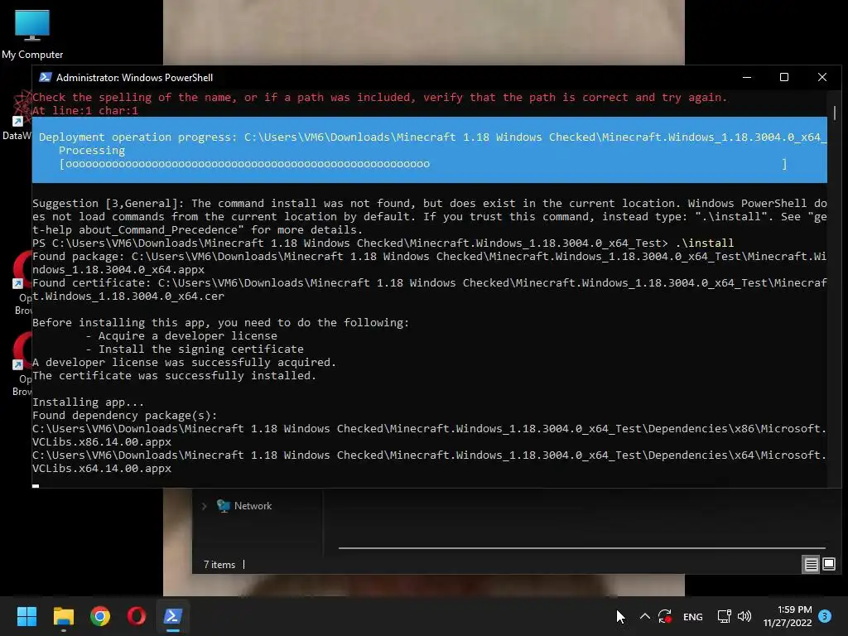The height and width of the screenshot is (636, 848).
Task: Select the upper Opera Browser desktop shortcut
Action: 22,282
